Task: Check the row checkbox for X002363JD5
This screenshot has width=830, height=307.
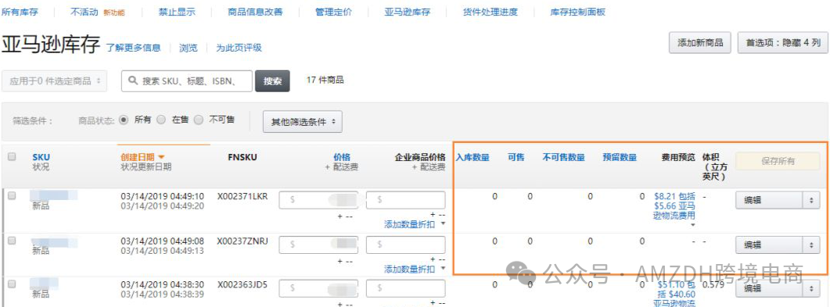Action: [12, 284]
